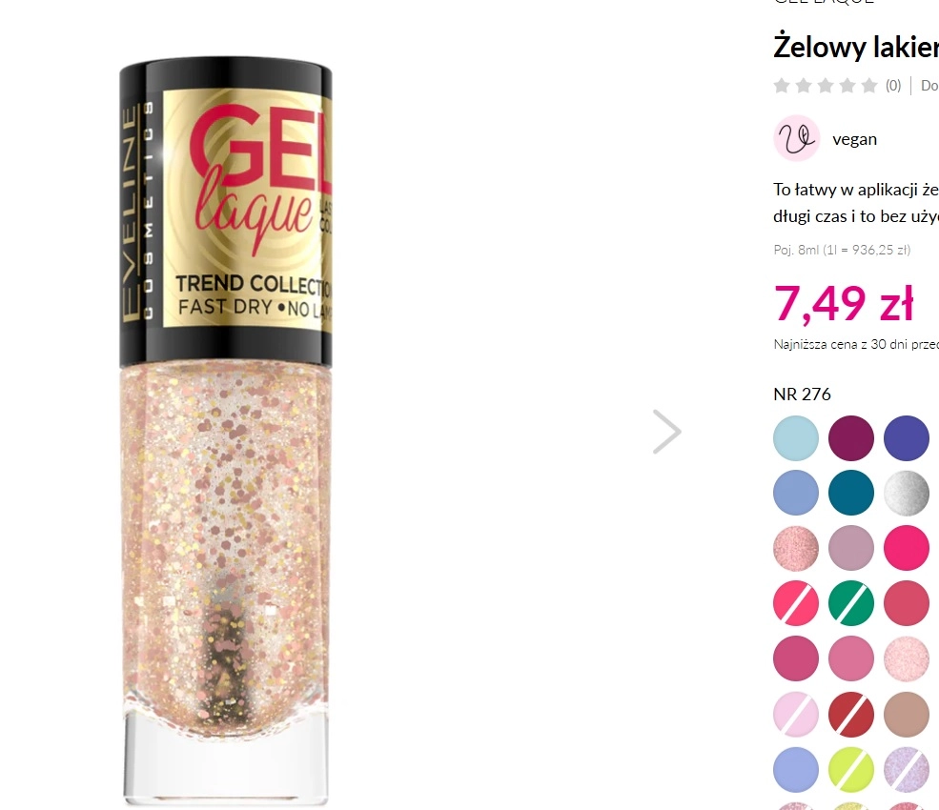Choose the indigo blue color swatch
The image size is (939, 810).
click(x=906, y=438)
